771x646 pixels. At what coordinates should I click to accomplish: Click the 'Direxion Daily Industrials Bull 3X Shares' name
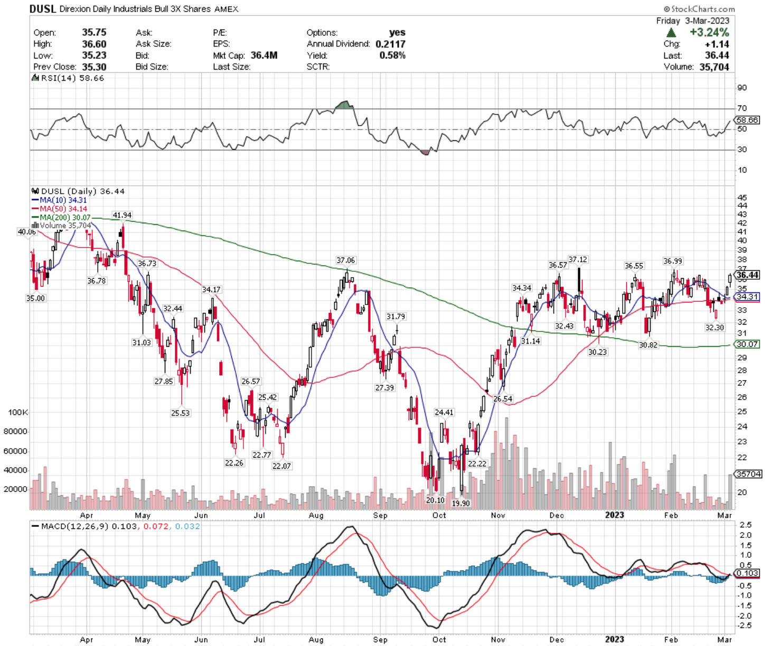pyautogui.click(x=136, y=9)
